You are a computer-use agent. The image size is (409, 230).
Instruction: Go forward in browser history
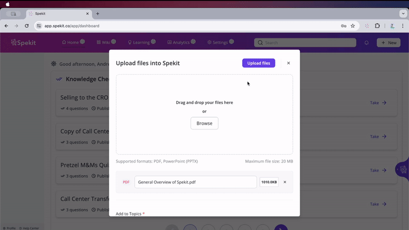[16, 26]
